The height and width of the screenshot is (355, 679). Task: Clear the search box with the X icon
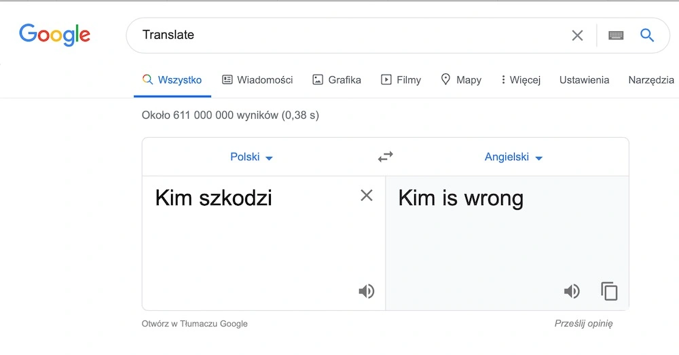tap(577, 35)
